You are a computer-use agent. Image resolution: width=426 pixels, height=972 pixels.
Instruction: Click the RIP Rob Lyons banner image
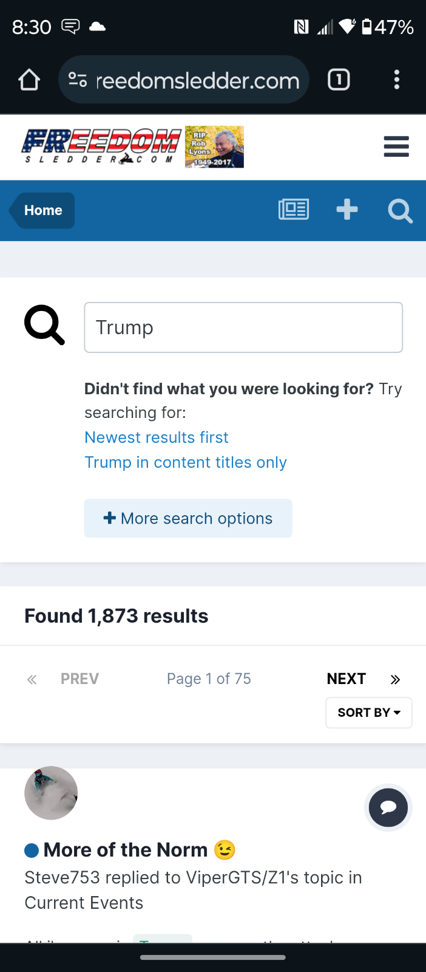click(x=214, y=146)
